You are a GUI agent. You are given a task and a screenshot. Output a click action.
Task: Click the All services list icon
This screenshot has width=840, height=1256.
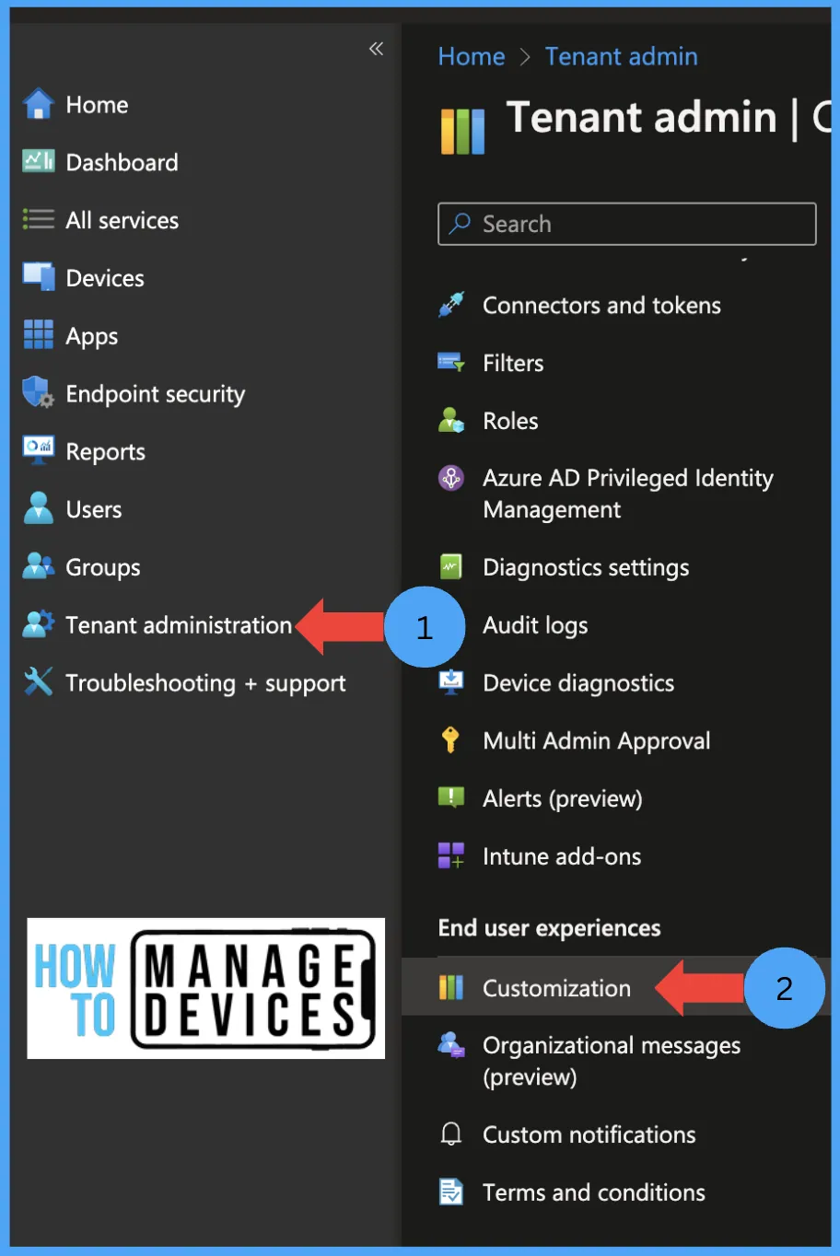[x=38, y=219]
